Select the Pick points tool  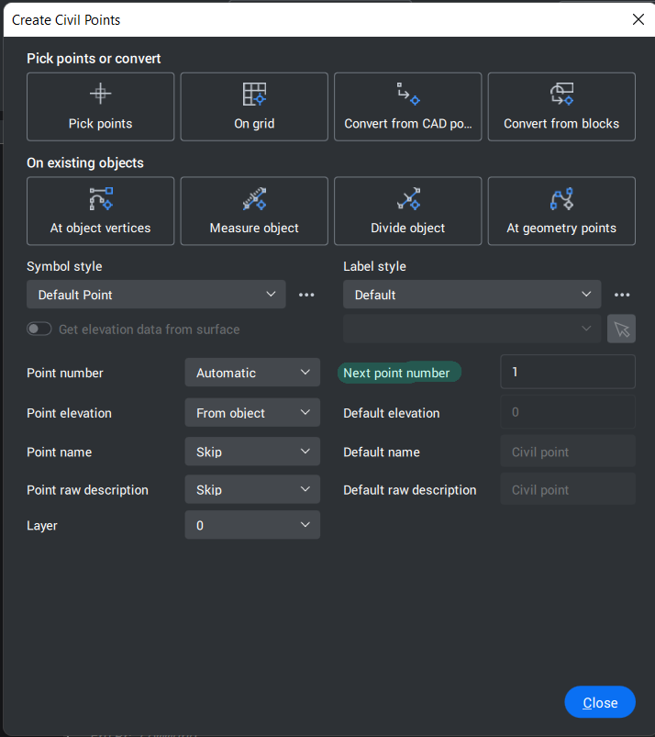pyautogui.click(x=101, y=106)
